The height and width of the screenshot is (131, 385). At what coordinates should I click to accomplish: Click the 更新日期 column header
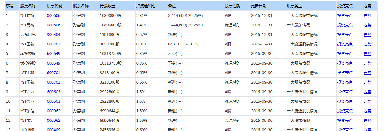tap(268, 6)
